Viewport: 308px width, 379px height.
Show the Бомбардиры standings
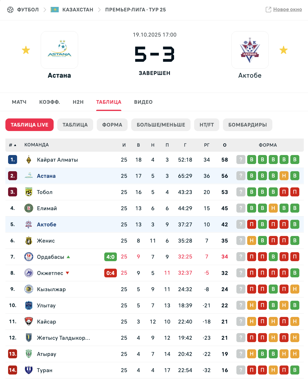[x=247, y=125]
